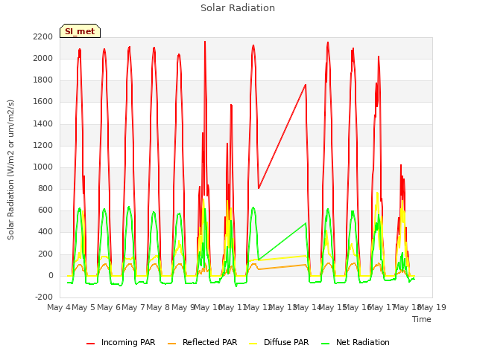
Task: Click the -200 y-axis tick label
Action: (x=44, y=297)
